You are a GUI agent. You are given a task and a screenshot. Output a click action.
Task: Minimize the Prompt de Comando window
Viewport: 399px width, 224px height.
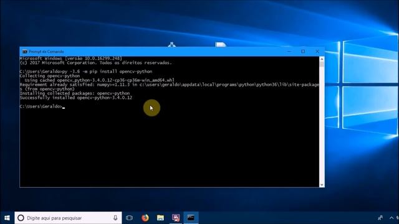289,52
